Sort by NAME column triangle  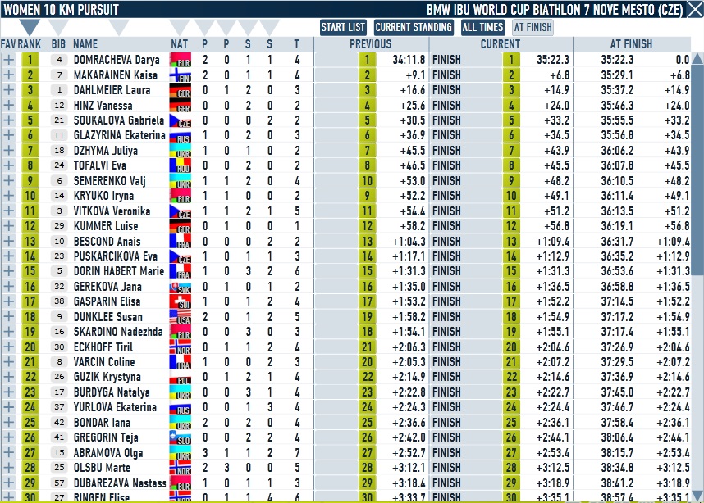coord(119,27)
